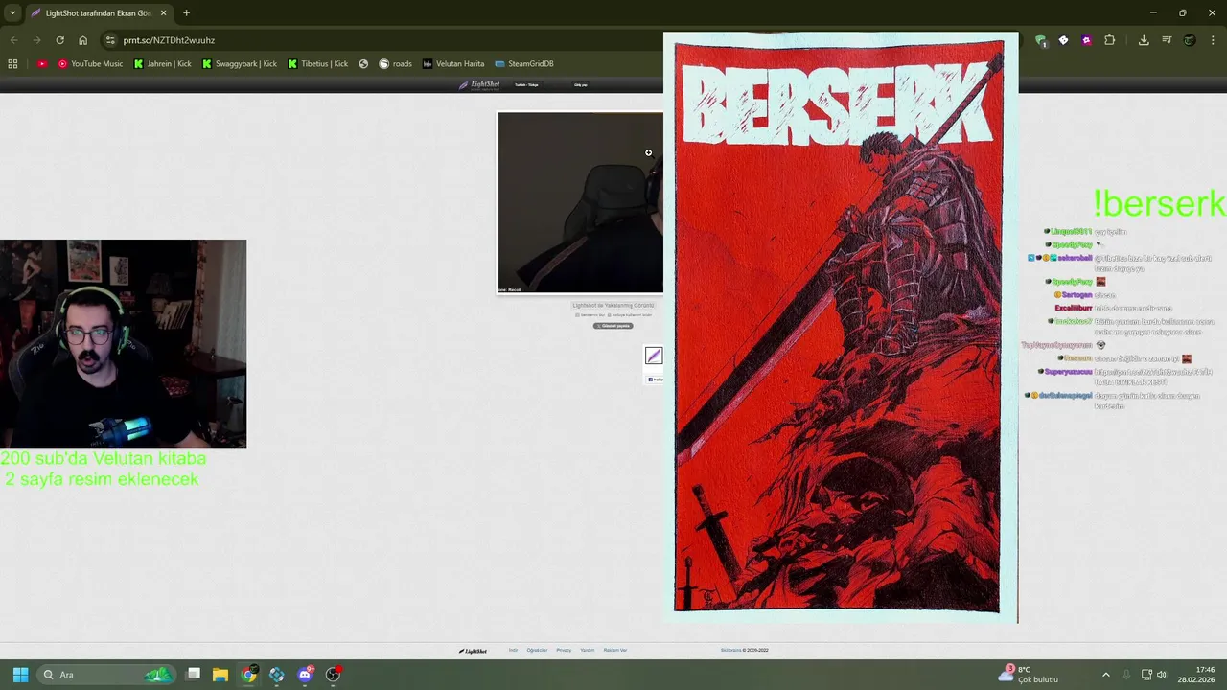Close the LightShot browser tab
Image resolution: width=1227 pixels, height=690 pixels.
tap(163, 12)
